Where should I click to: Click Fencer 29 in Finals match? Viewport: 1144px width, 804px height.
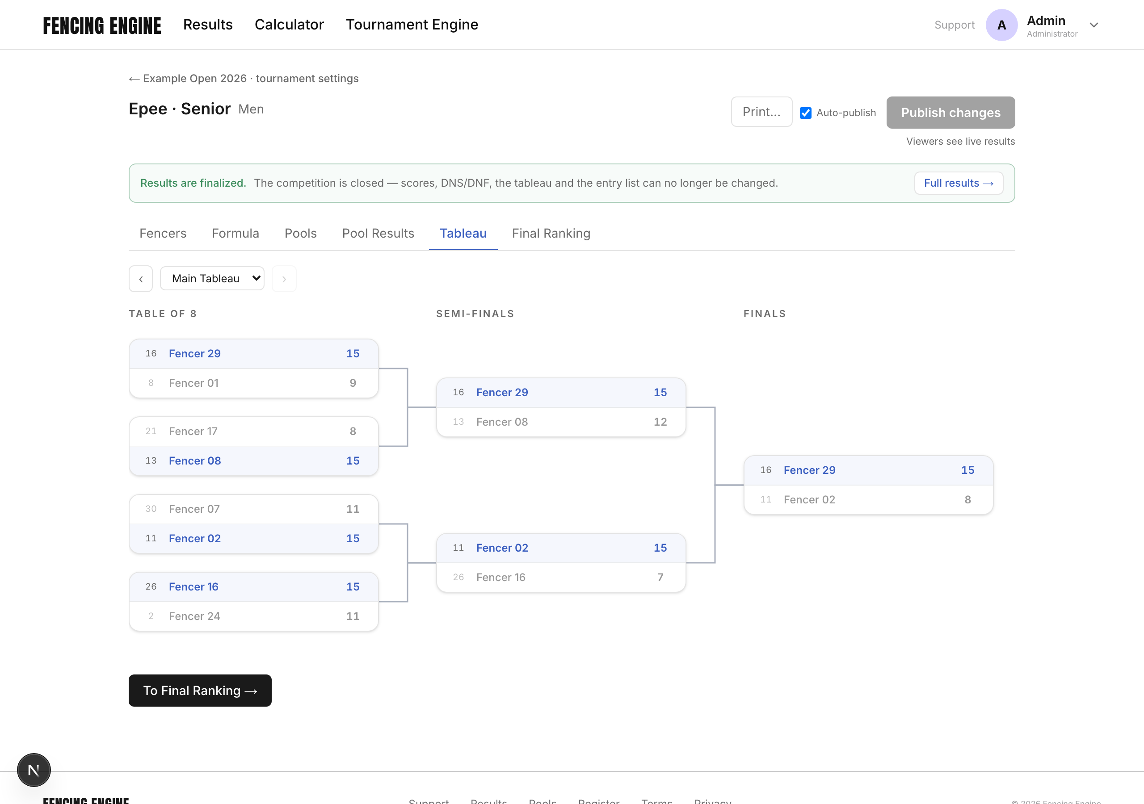868,470
